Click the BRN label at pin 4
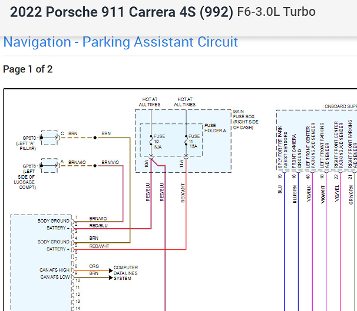The width and height of the screenshot is (357, 311). point(94,238)
